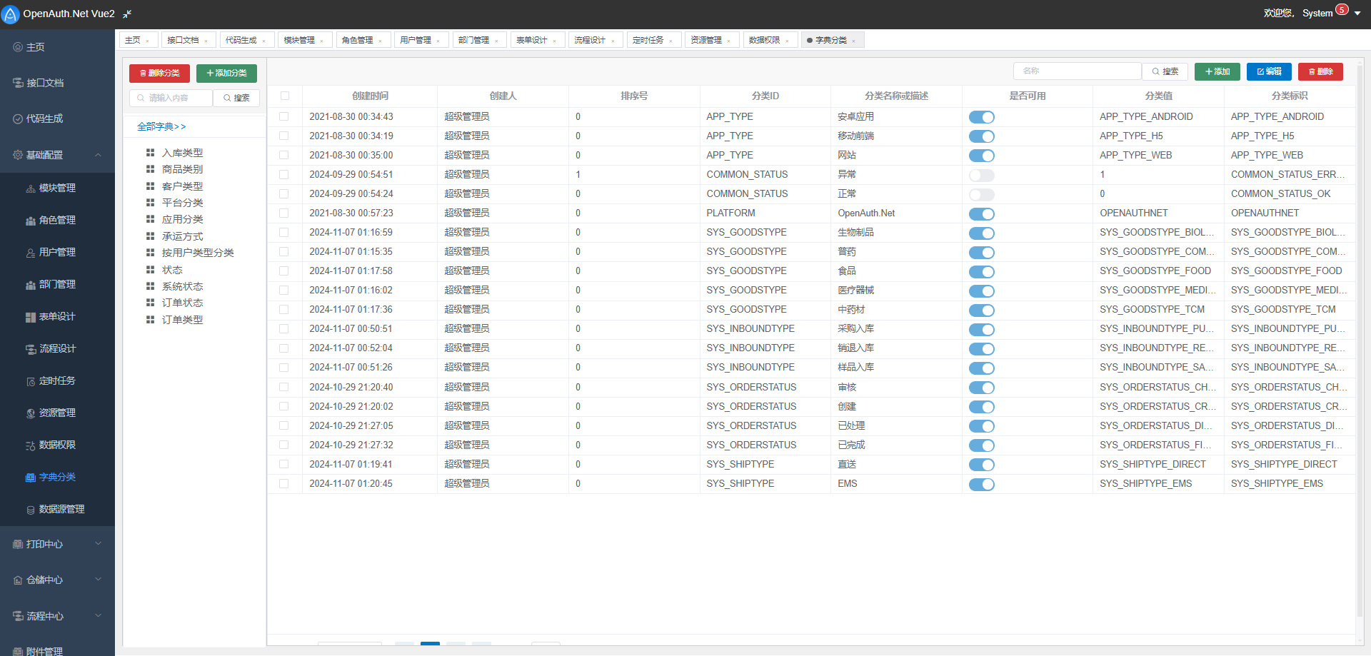The image size is (1371, 656).
Task: Focus the 名称 search input field
Action: point(1078,71)
